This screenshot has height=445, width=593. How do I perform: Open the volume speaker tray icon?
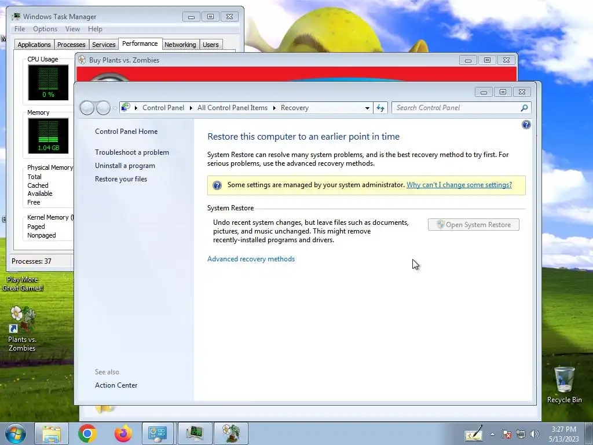click(x=535, y=434)
